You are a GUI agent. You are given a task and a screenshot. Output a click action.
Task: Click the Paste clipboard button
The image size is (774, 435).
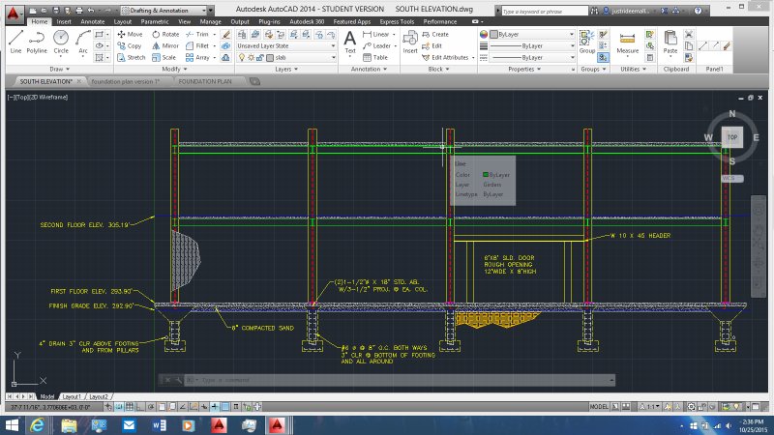tap(672, 41)
